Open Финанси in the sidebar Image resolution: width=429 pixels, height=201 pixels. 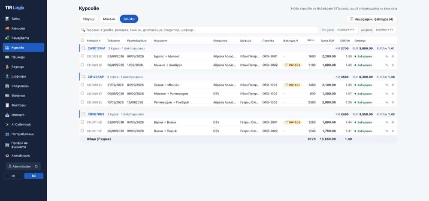pyautogui.click(x=24, y=96)
